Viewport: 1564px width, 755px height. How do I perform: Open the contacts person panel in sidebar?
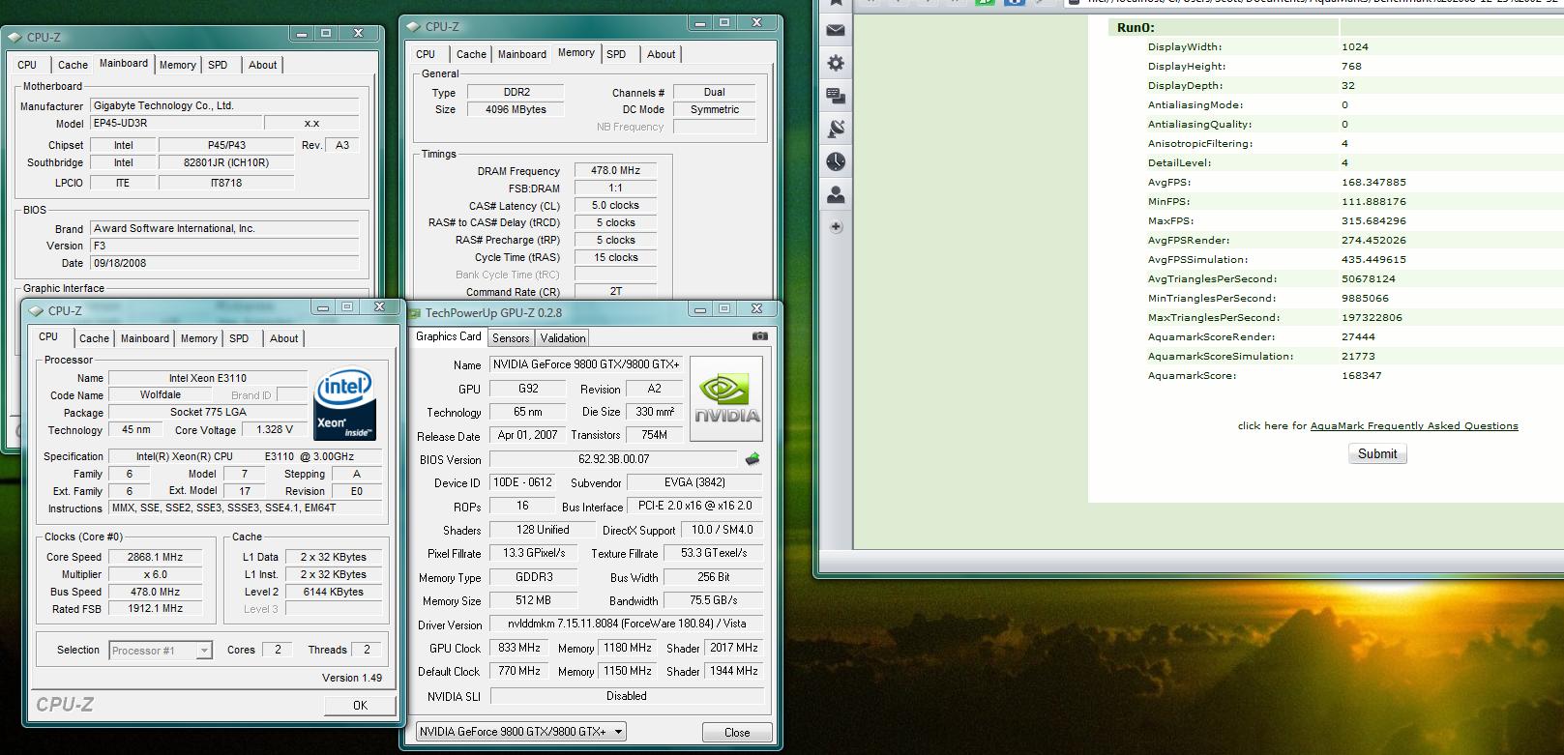coord(837,194)
